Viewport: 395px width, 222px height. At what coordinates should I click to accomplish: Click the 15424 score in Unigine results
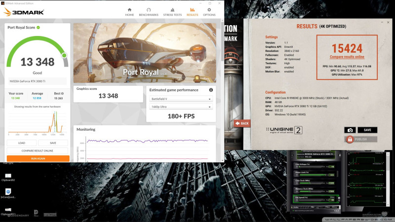point(347,48)
